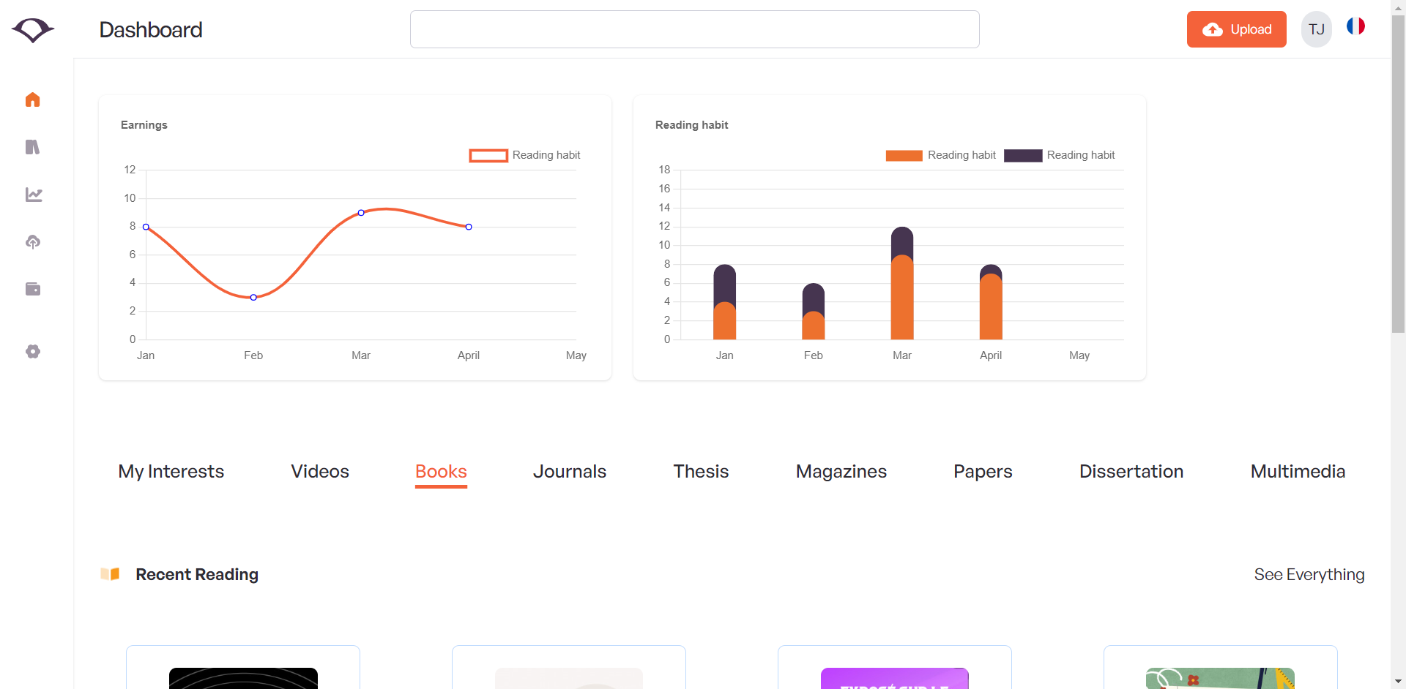Toggle the dark purple Reading habit legend

[1060, 155]
